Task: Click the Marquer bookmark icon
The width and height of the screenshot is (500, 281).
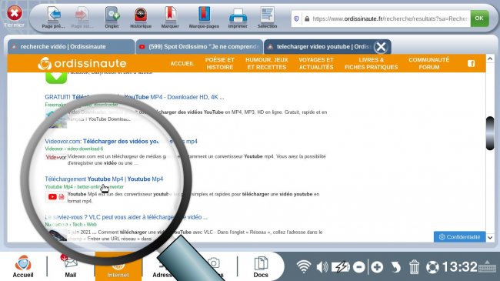Action: 170,15
